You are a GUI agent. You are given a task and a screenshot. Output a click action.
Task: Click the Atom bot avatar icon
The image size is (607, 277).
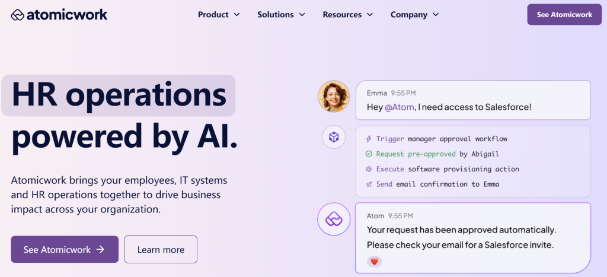coord(334,219)
